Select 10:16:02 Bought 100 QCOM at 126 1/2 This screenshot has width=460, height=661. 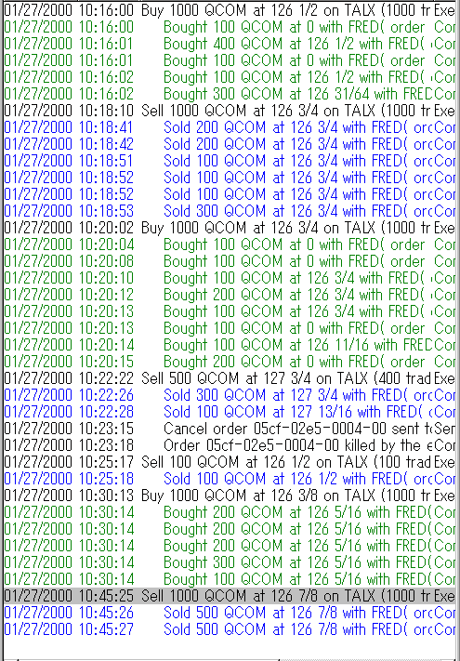(230, 77)
